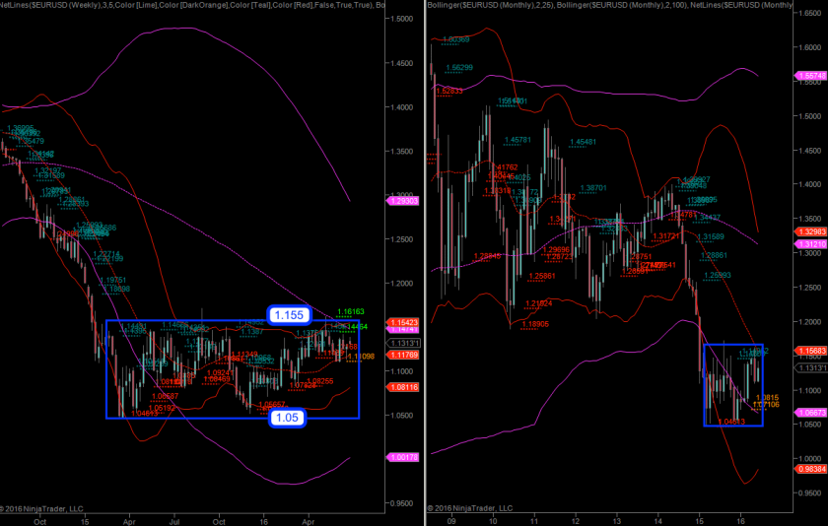Click the red 1.09241 level label
Image resolution: width=828 pixels, height=526 pixels.
[x=220, y=372]
